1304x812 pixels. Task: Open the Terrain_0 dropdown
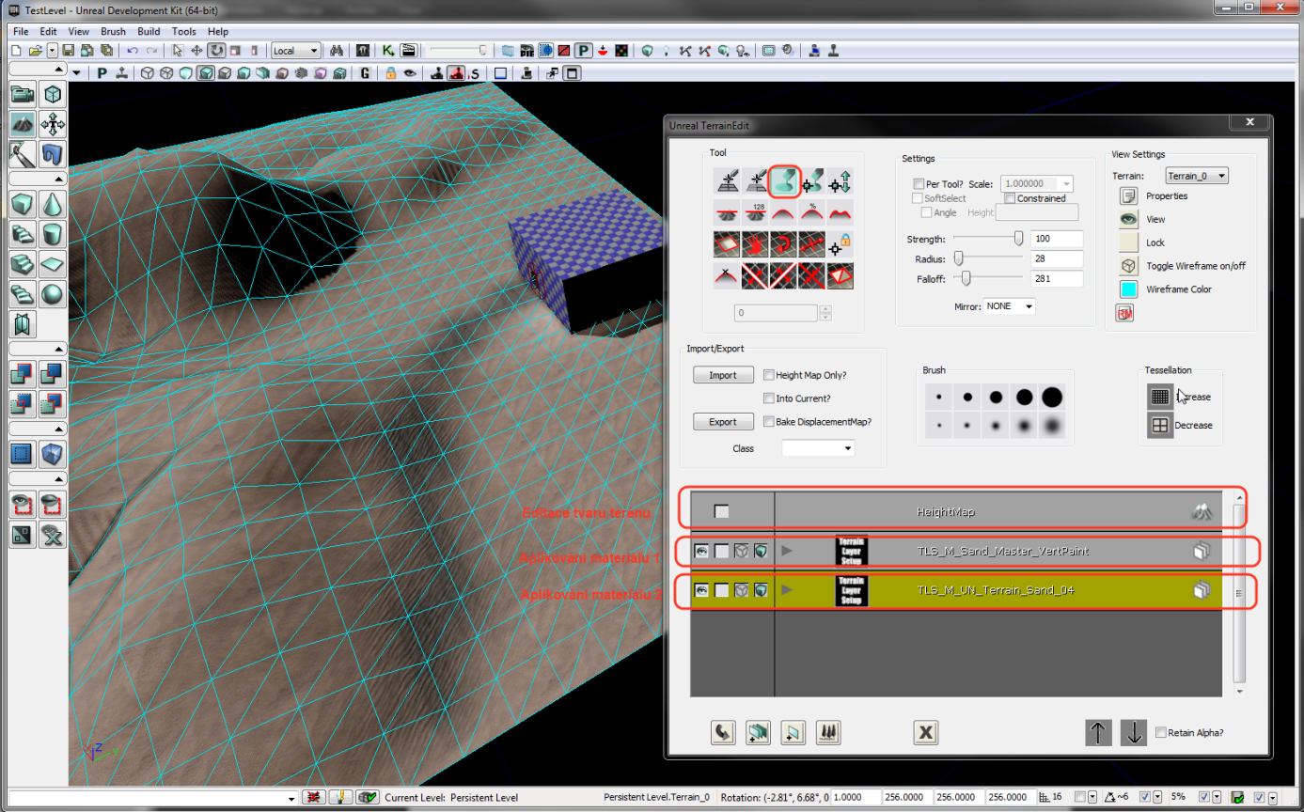point(1197,176)
